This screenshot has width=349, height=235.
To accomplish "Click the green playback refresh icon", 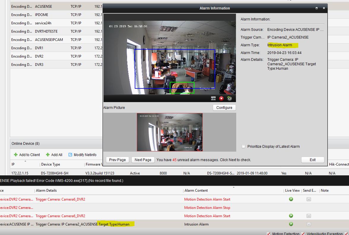I will pos(229,99).
